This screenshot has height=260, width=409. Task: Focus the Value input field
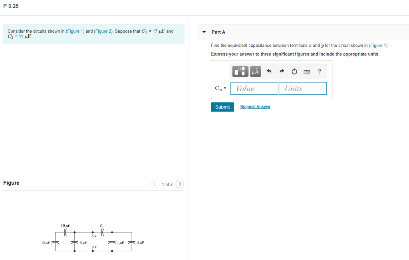254,88
